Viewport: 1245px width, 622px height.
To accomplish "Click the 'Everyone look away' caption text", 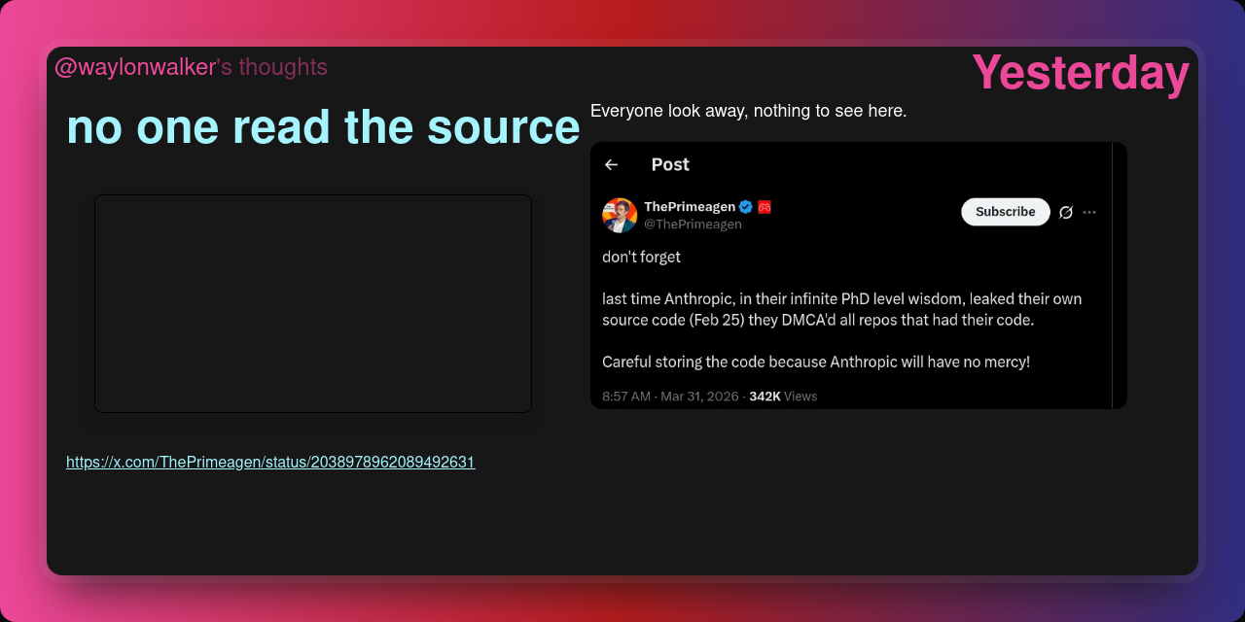I will pyautogui.click(x=748, y=111).
